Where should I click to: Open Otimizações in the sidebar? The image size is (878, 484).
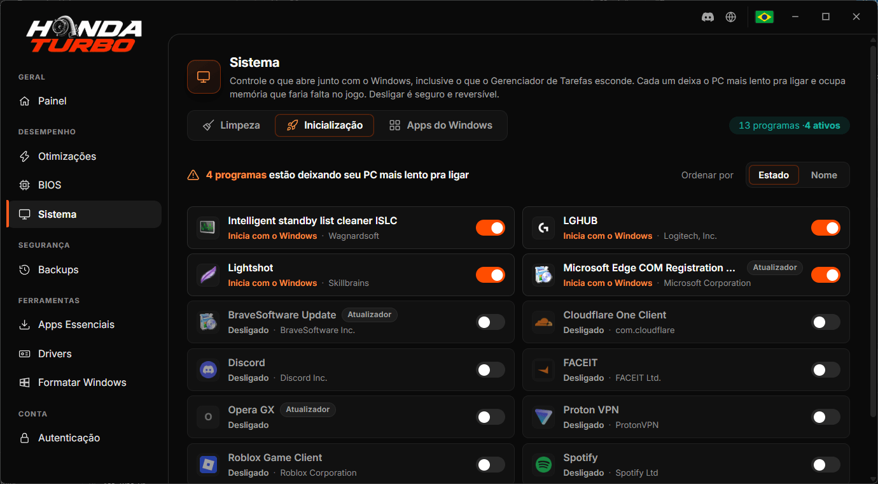coord(84,157)
